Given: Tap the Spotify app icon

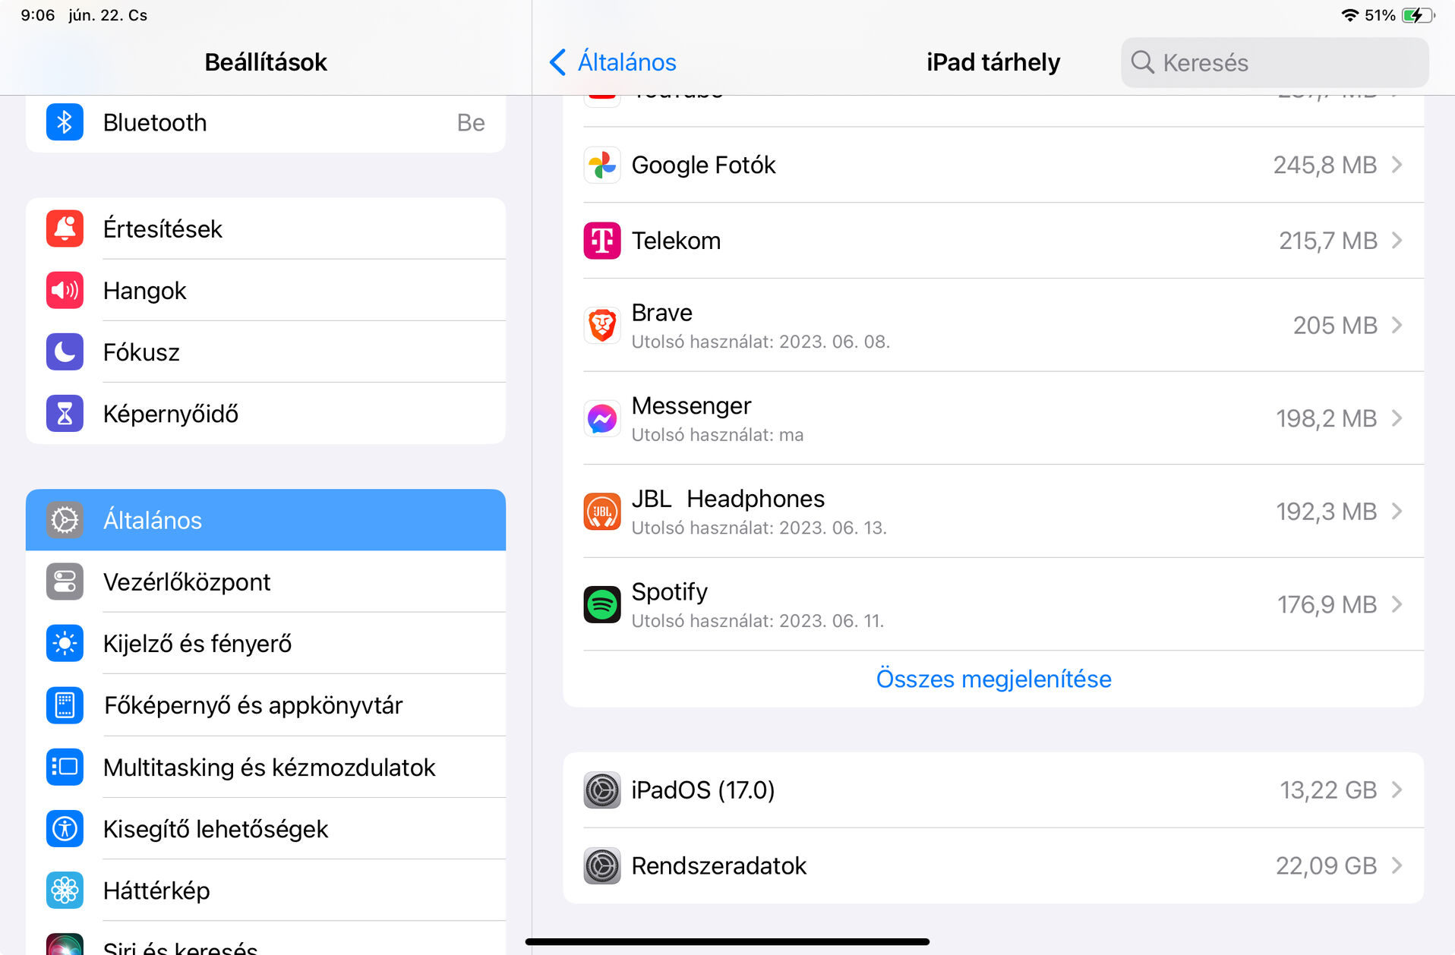Looking at the screenshot, I should (x=602, y=604).
